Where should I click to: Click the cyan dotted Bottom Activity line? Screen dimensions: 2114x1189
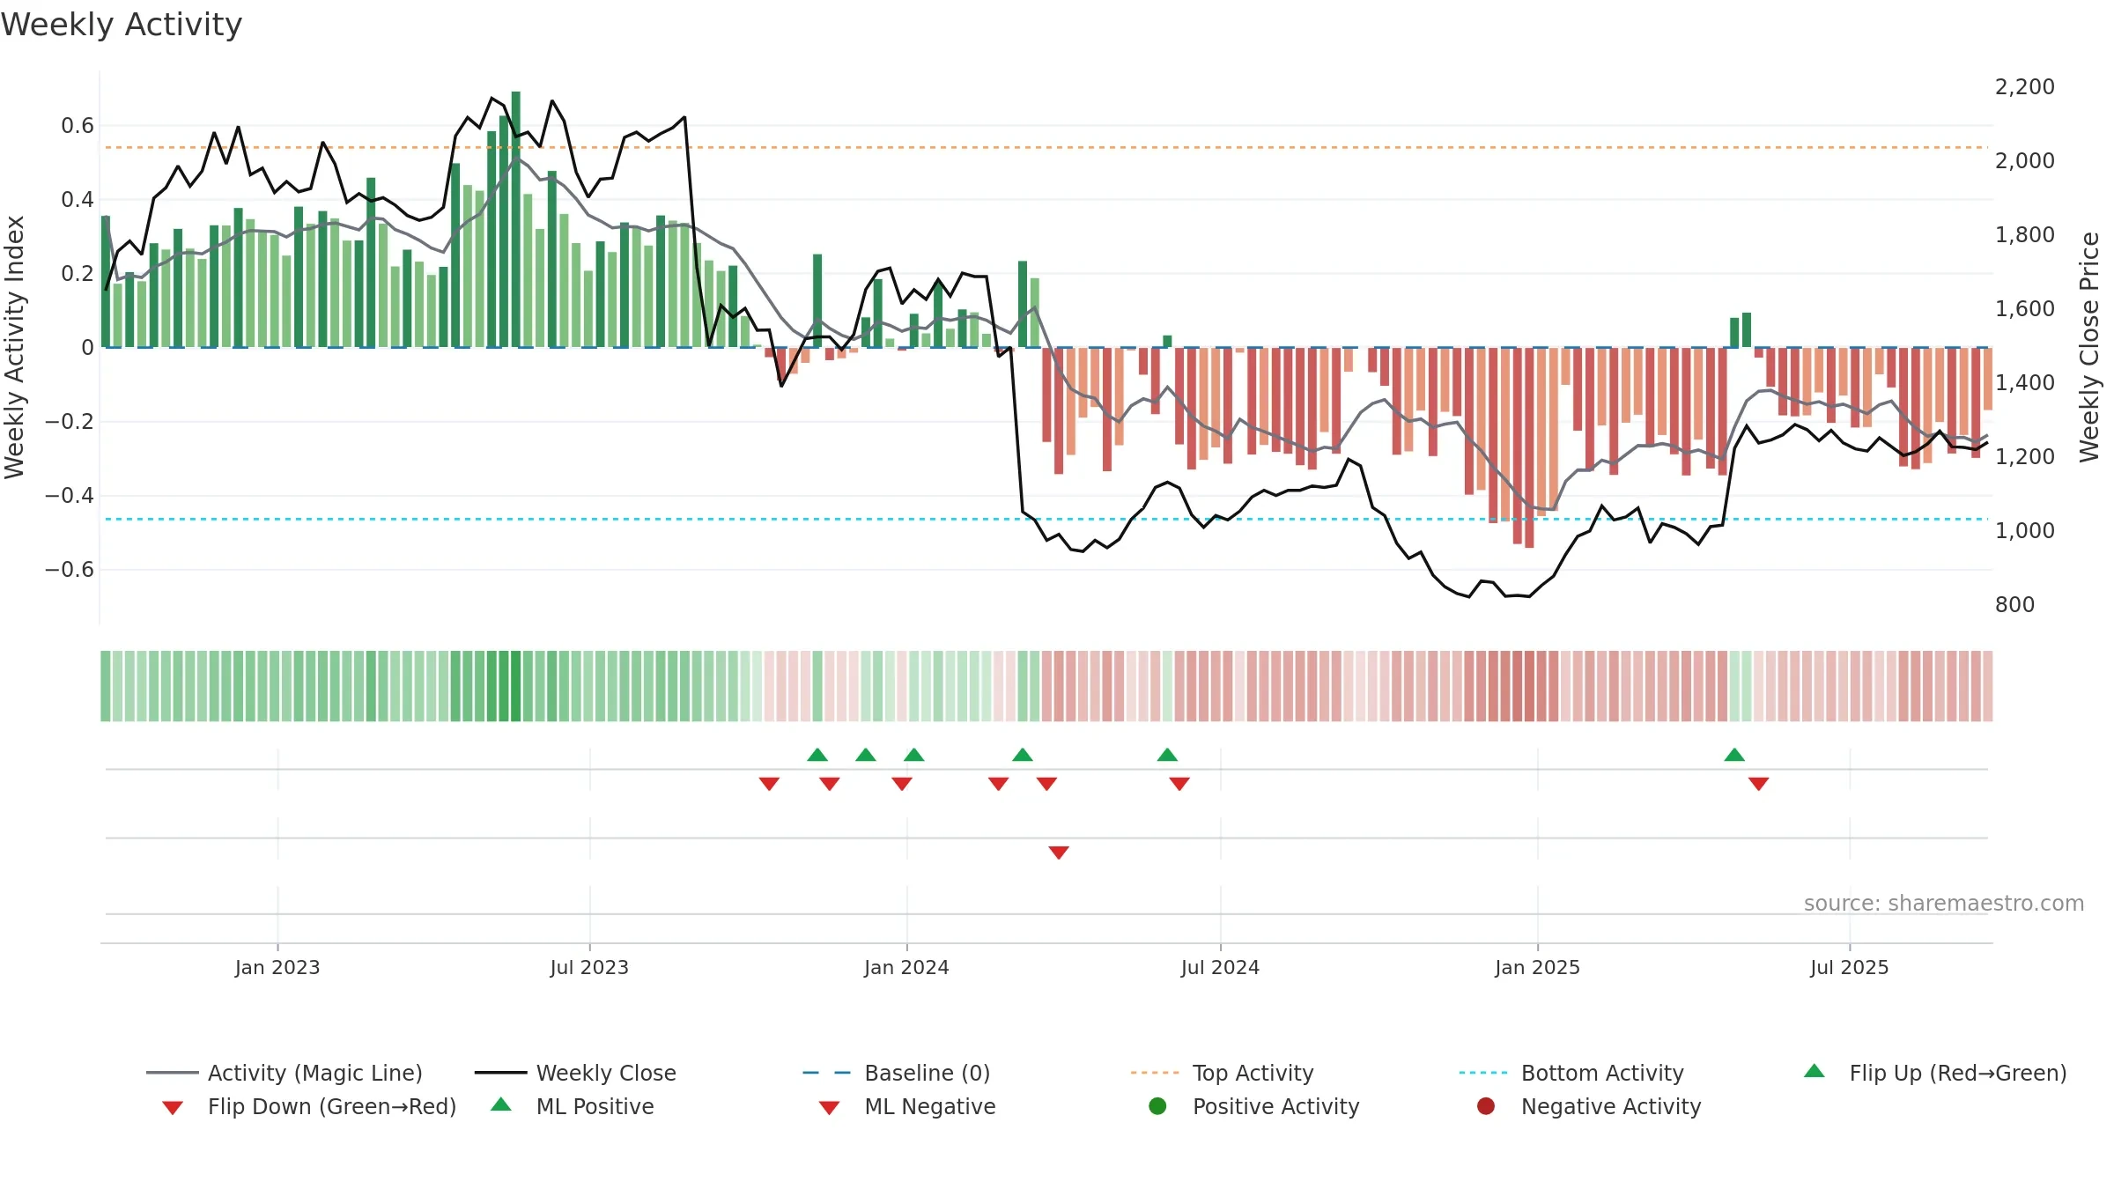(x=1045, y=520)
